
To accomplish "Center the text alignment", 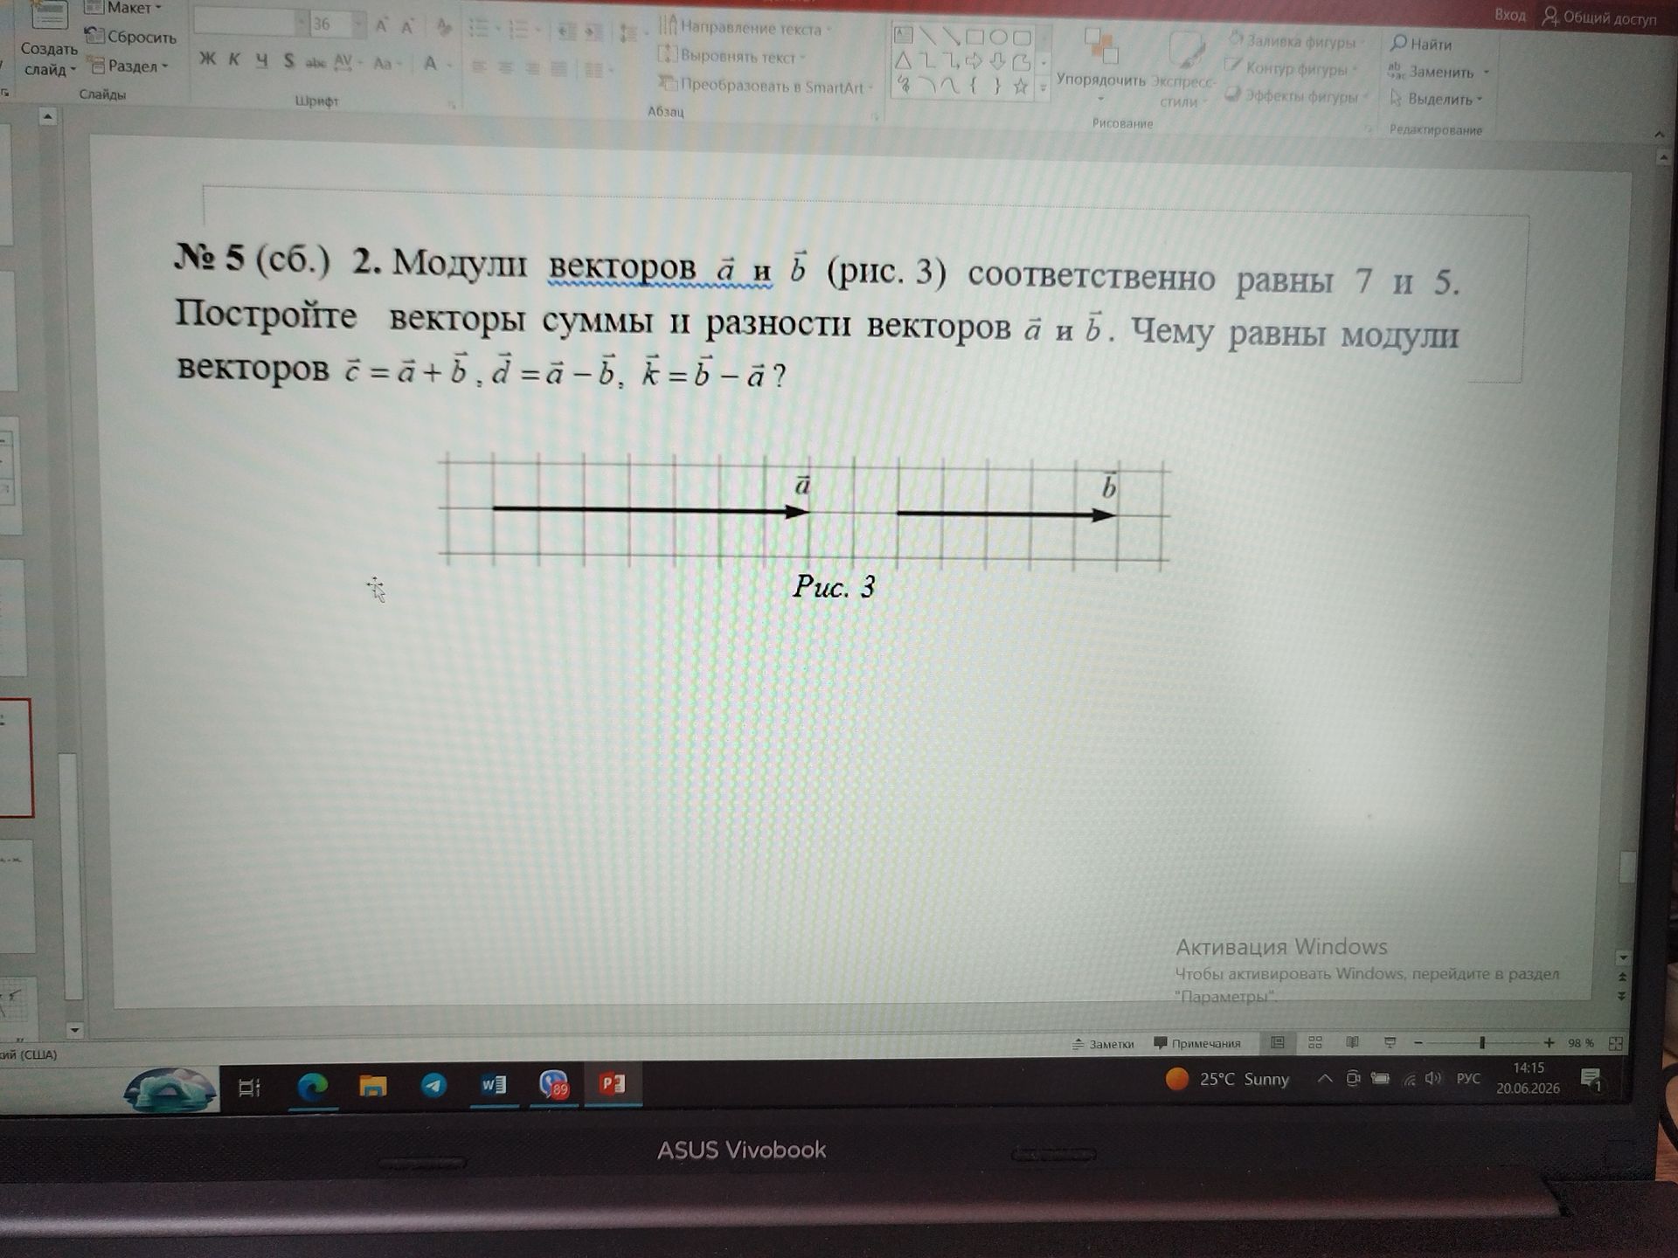I will pyautogui.click(x=505, y=67).
